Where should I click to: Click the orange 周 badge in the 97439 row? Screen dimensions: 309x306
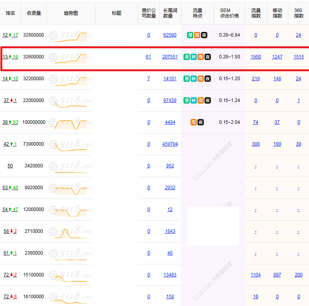coord(201,100)
